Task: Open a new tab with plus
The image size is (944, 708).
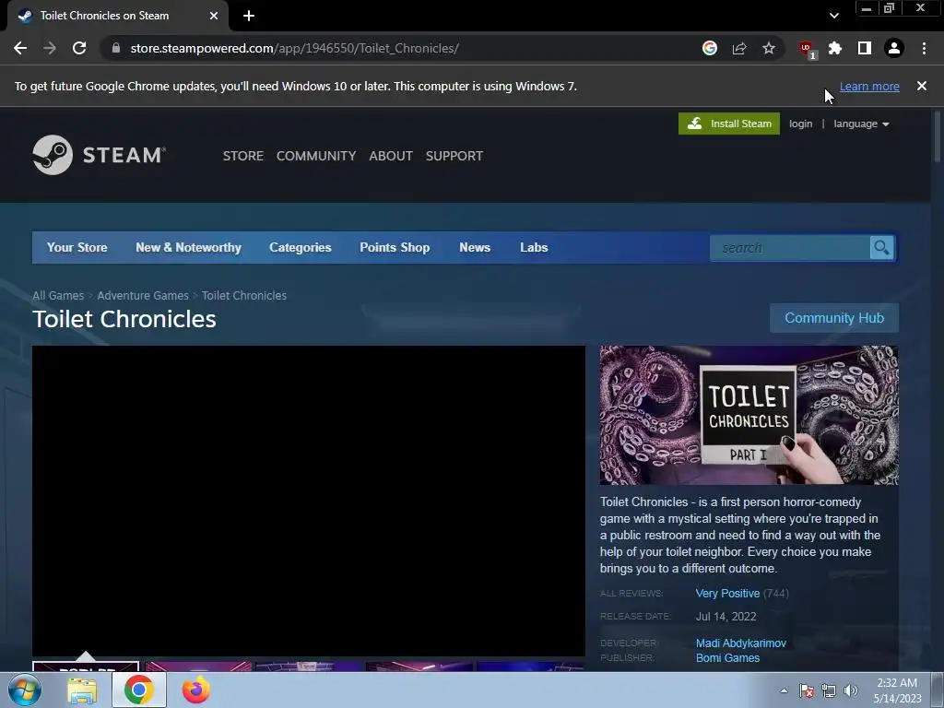Action: click(249, 16)
